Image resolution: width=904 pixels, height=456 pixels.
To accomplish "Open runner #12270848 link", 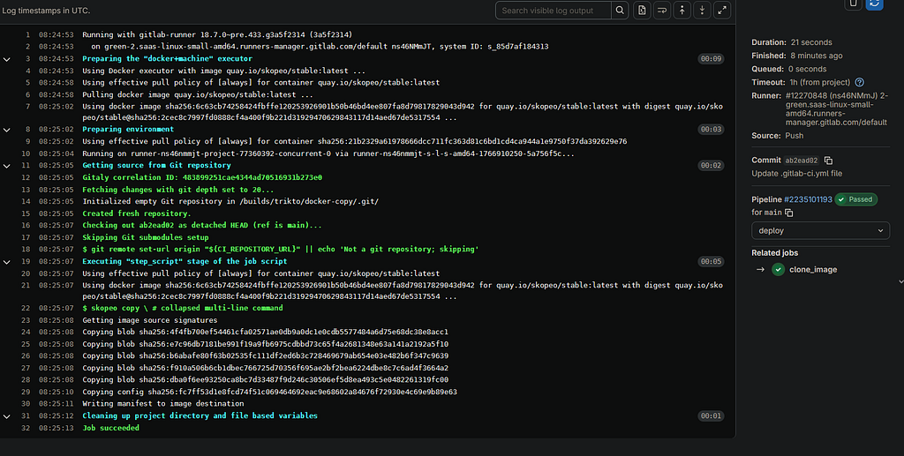I will (x=837, y=108).
